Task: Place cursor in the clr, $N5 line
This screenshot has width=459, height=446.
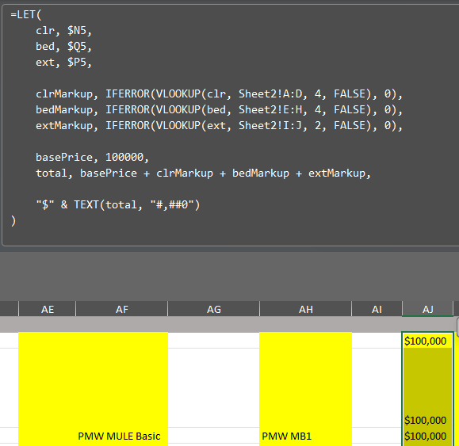Action: point(63,30)
